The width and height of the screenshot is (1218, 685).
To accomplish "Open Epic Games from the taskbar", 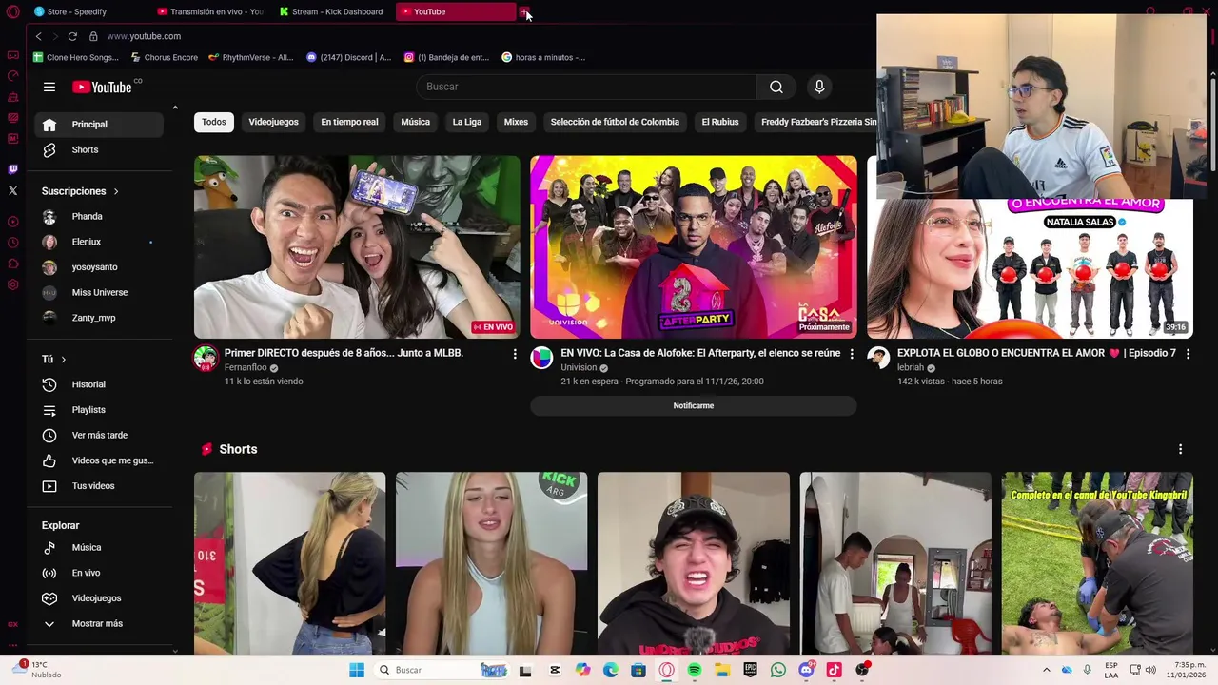I will pyautogui.click(x=750, y=670).
